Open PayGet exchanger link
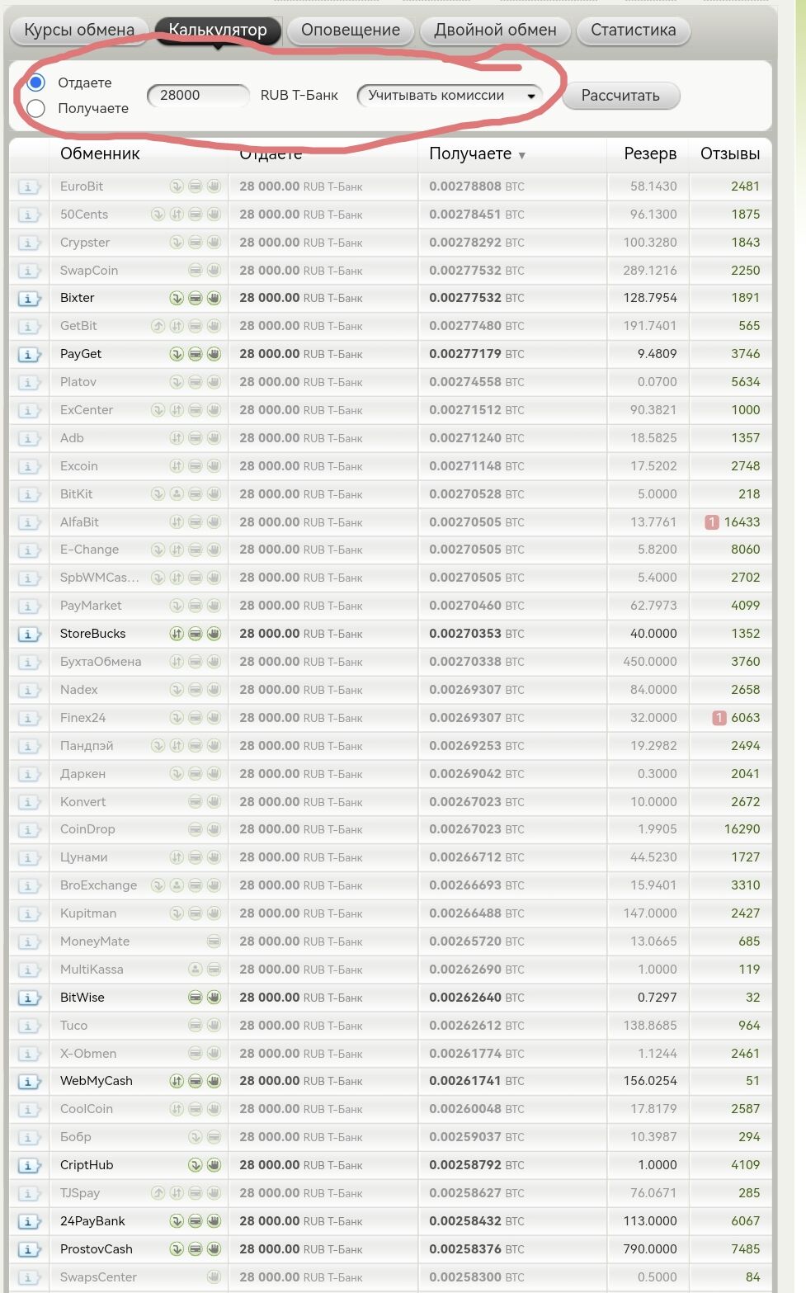Image resolution: width=806 pixels, height=1293 pixels. tap(81, 354)
